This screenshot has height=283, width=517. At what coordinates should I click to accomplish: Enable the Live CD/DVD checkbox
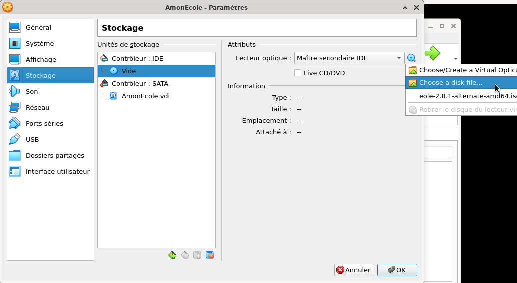(298, 73)
